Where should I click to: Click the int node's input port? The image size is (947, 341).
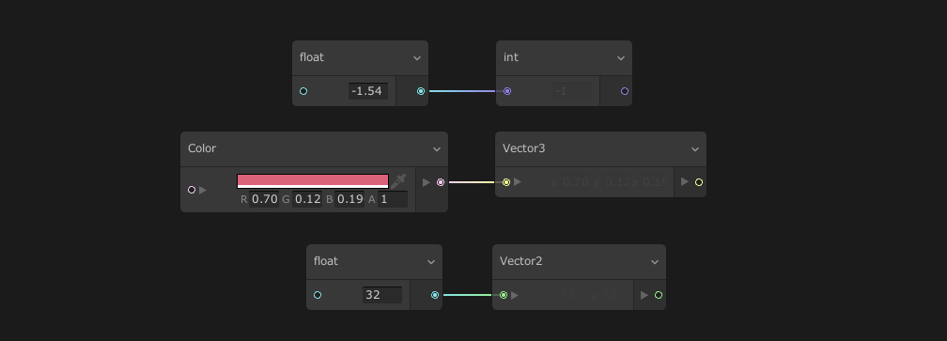(x=507, y=91)
